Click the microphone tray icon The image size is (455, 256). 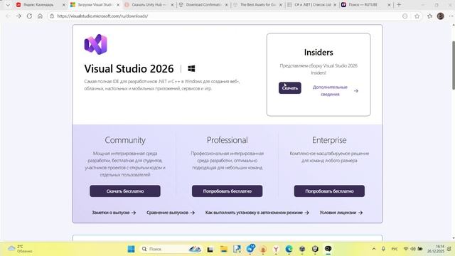tap(383, 249)
